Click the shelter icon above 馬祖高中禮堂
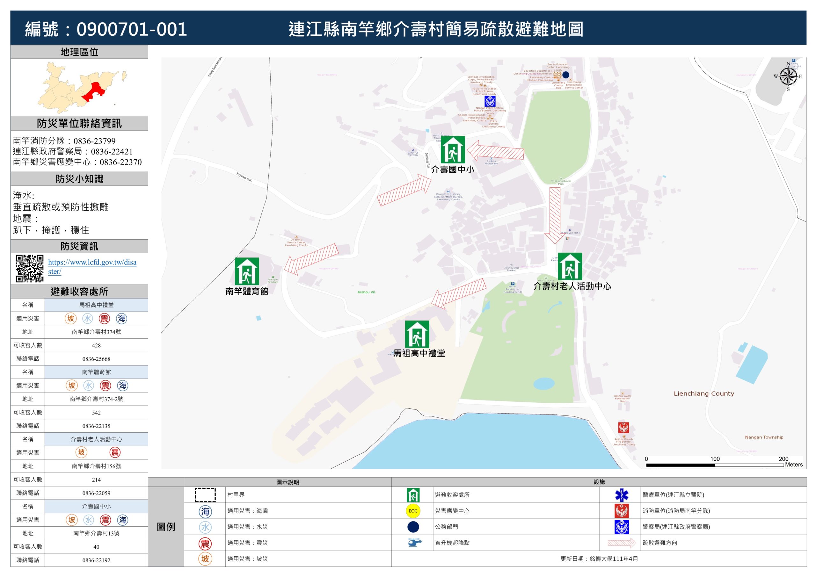 pyautogui.click(x=417, y=334)
